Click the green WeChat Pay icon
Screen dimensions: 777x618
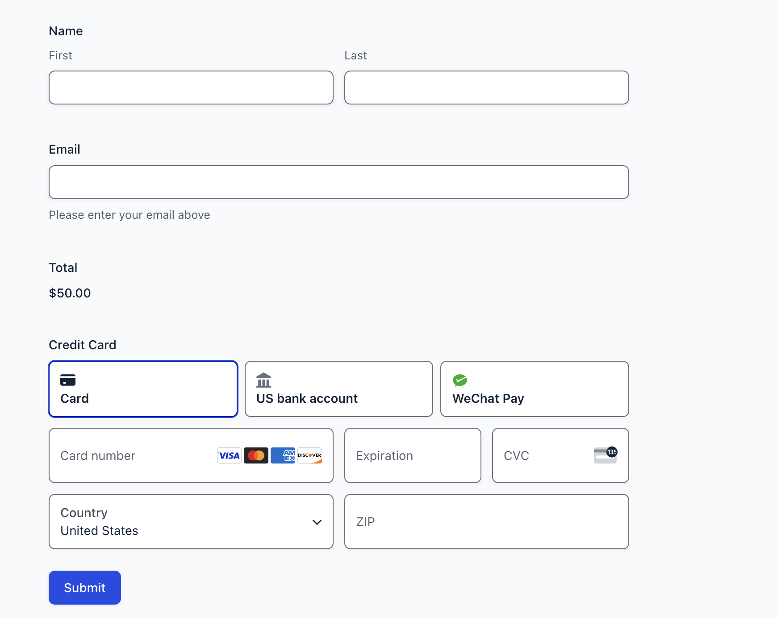pos(460,380)
